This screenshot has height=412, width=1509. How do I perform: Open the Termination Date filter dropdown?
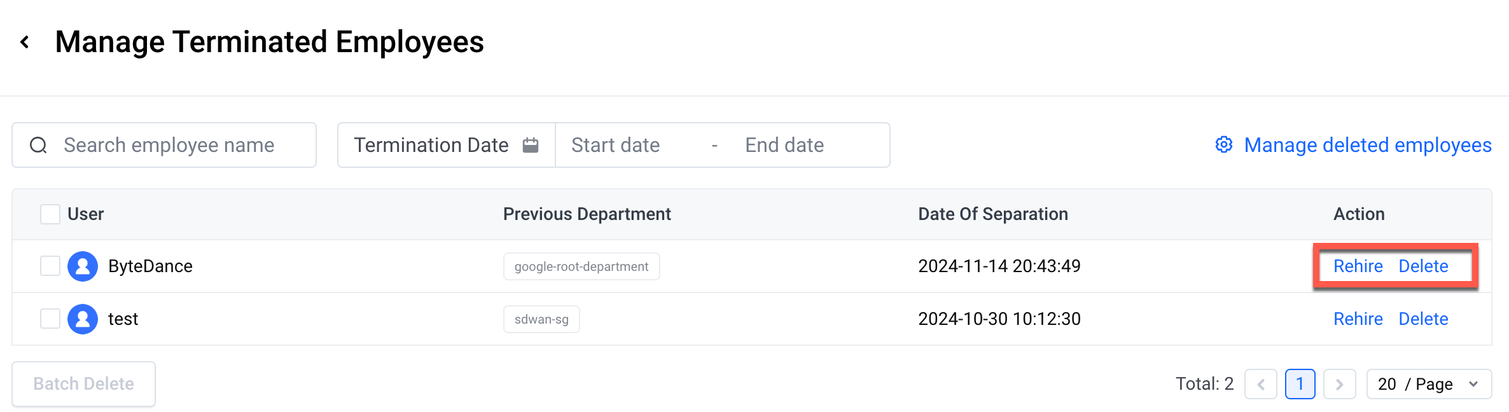[x=447, y=146]
